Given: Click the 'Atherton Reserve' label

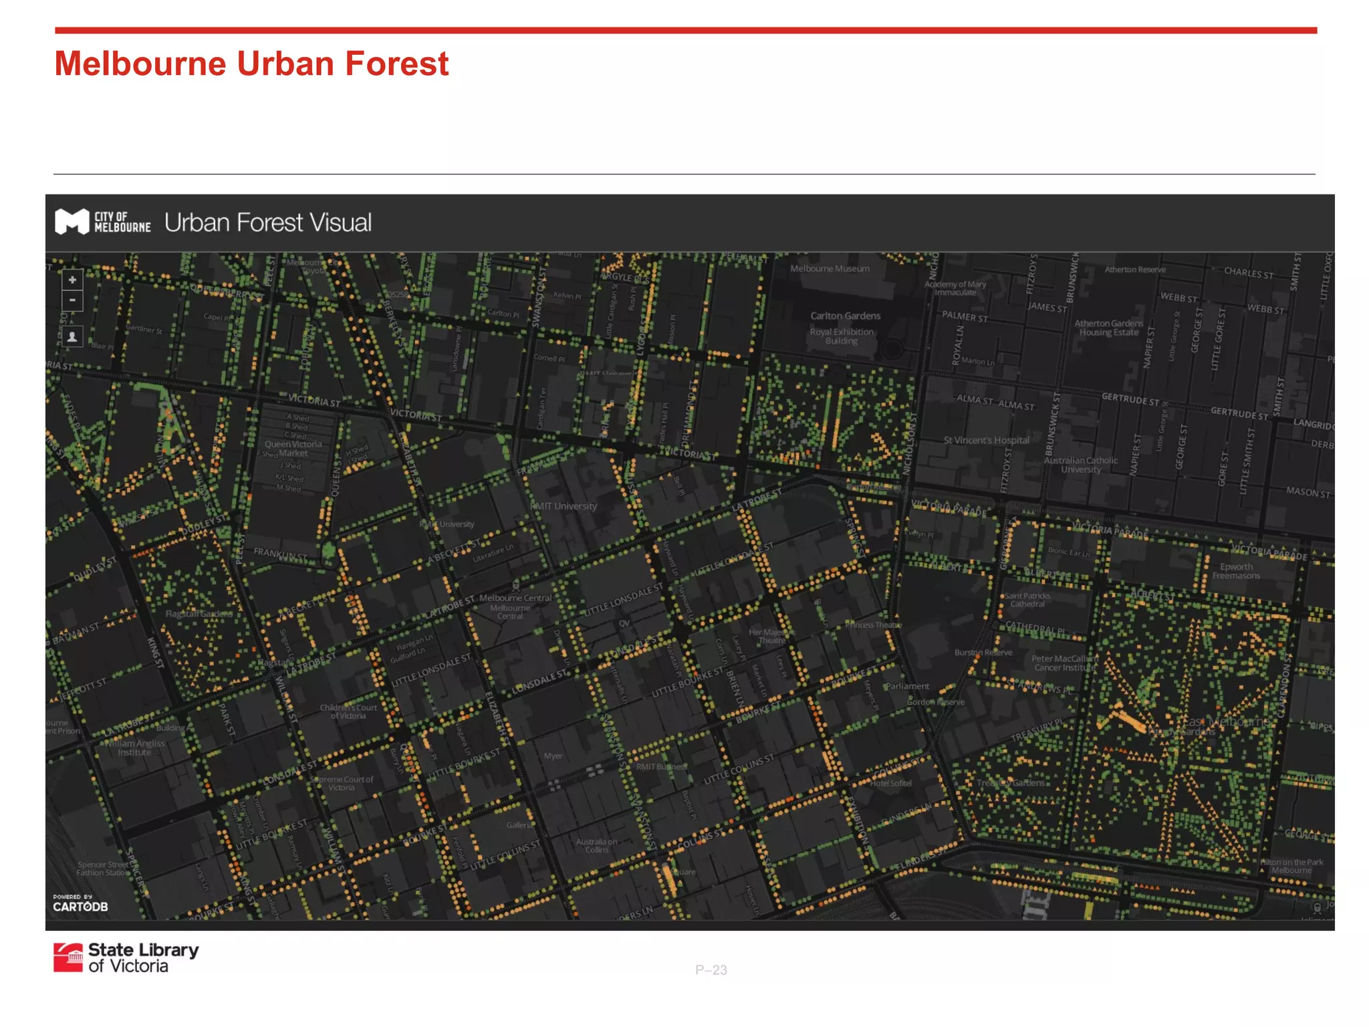Looking at the screenshot, I should pos(1135,269).
